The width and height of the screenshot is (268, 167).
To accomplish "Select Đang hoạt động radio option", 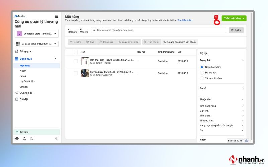I will pyautogui.click(x=202, y=67).
